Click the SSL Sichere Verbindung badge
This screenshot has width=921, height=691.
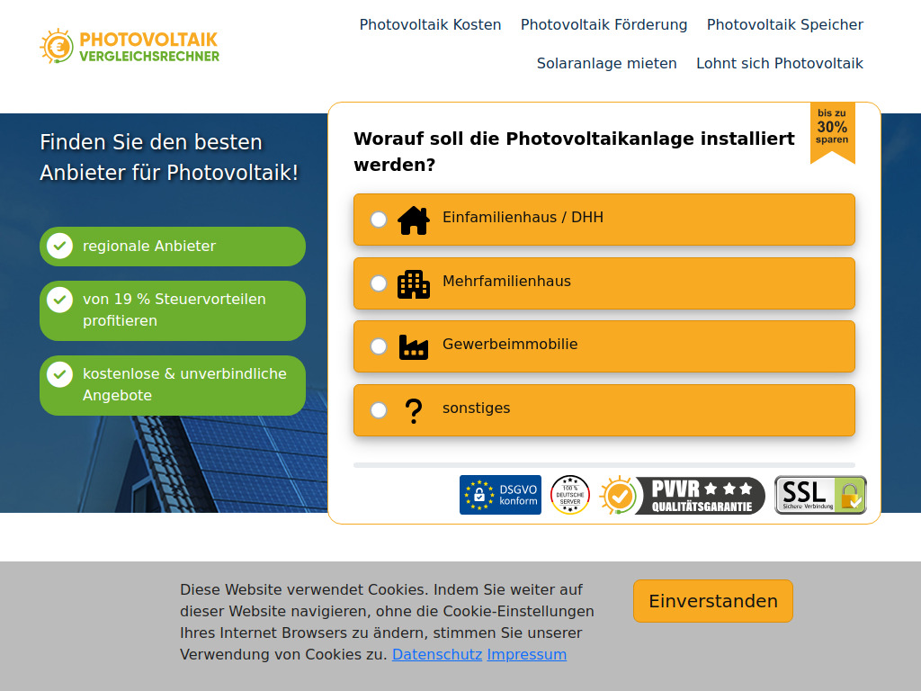(819, 495)
